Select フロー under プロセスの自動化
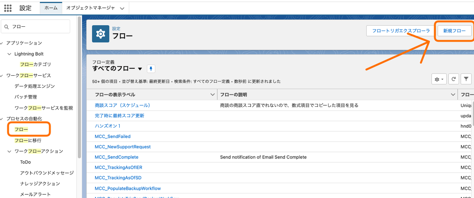 [x=21, y=130]
